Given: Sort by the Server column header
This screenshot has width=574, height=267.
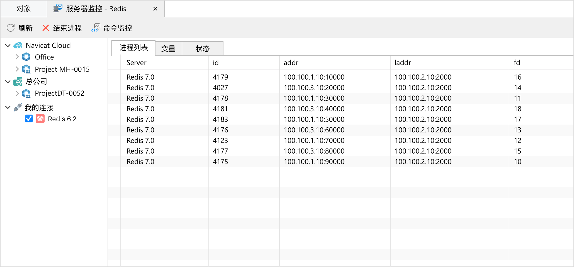Looking at the screenshot, I should [165, 63].
